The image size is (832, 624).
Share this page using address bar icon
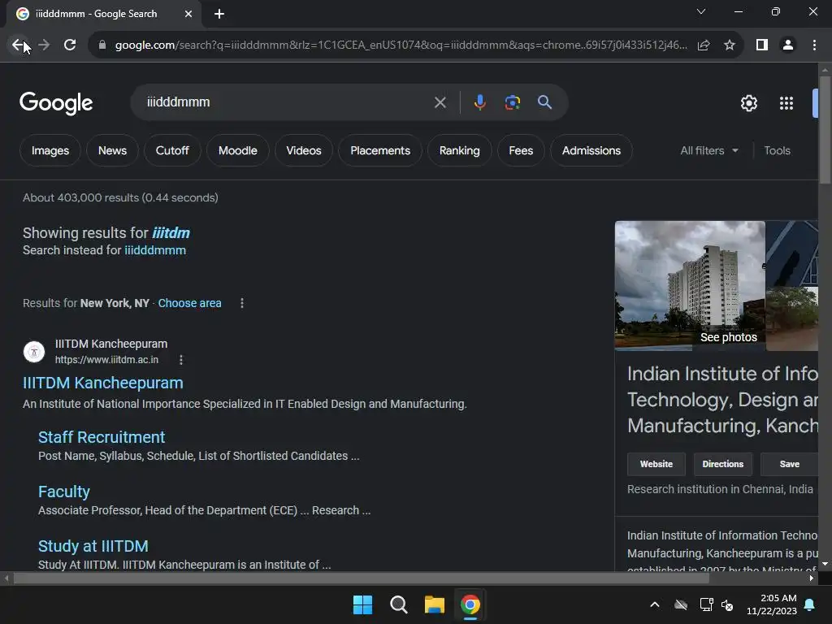point(704,45)
